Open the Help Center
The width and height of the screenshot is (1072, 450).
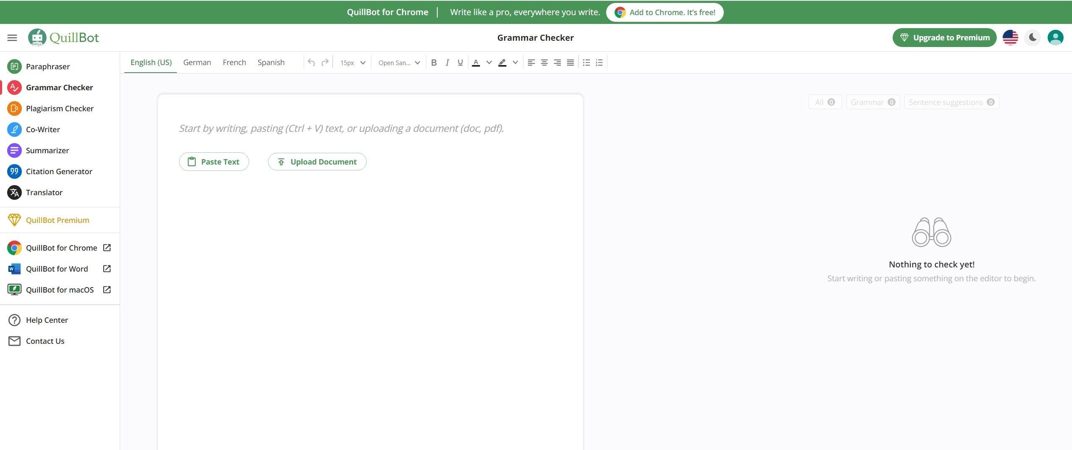[60, 320]
